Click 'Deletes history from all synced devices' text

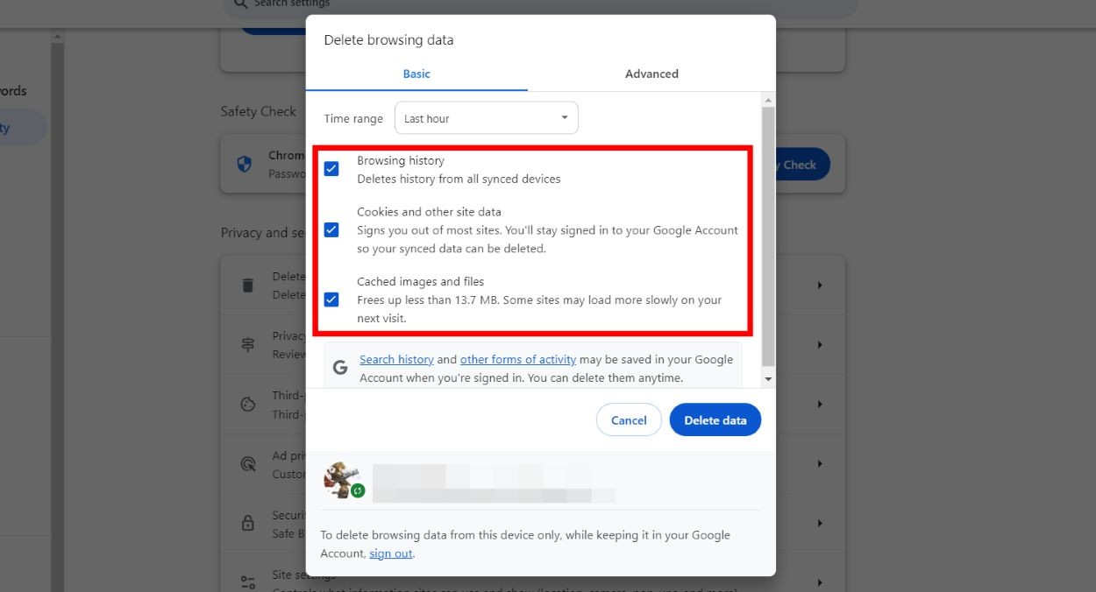[x=459, y=179]
